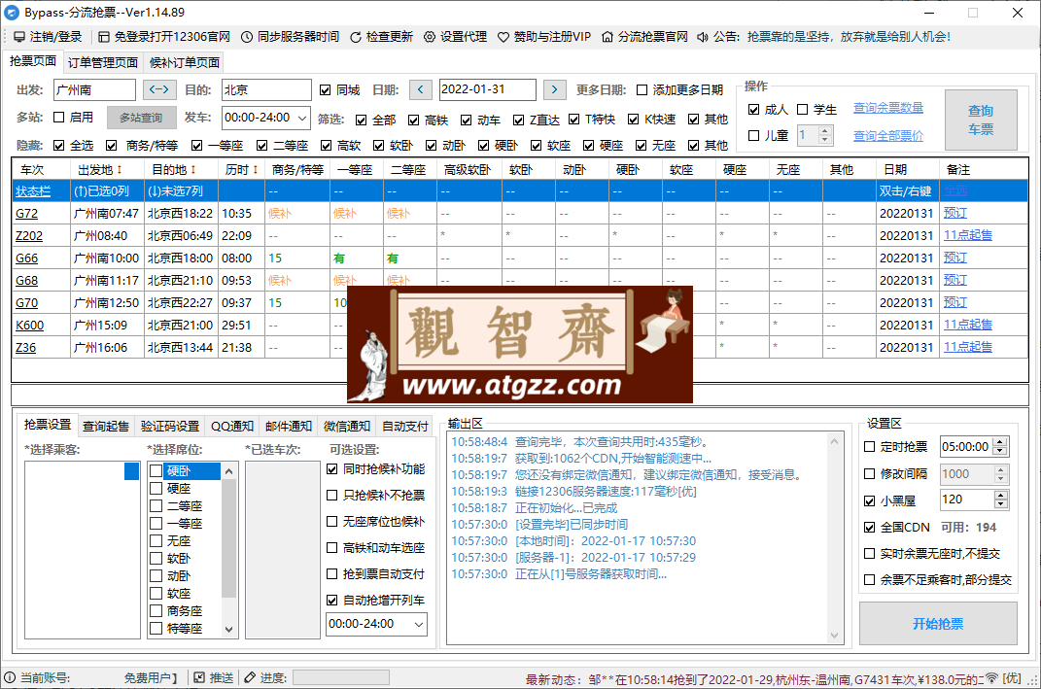The width and height of the screenshot is (1041, 689).
Task: Enable 多站 启用 checkbox
Action: pyautogui.click(x=58, y=118)
